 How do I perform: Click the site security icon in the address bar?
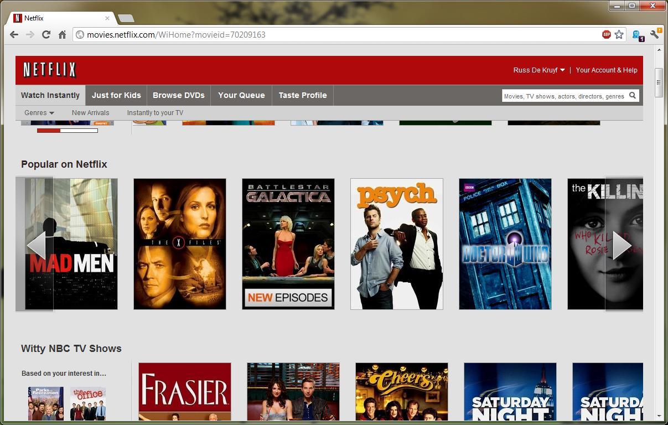tap(81, 34)
